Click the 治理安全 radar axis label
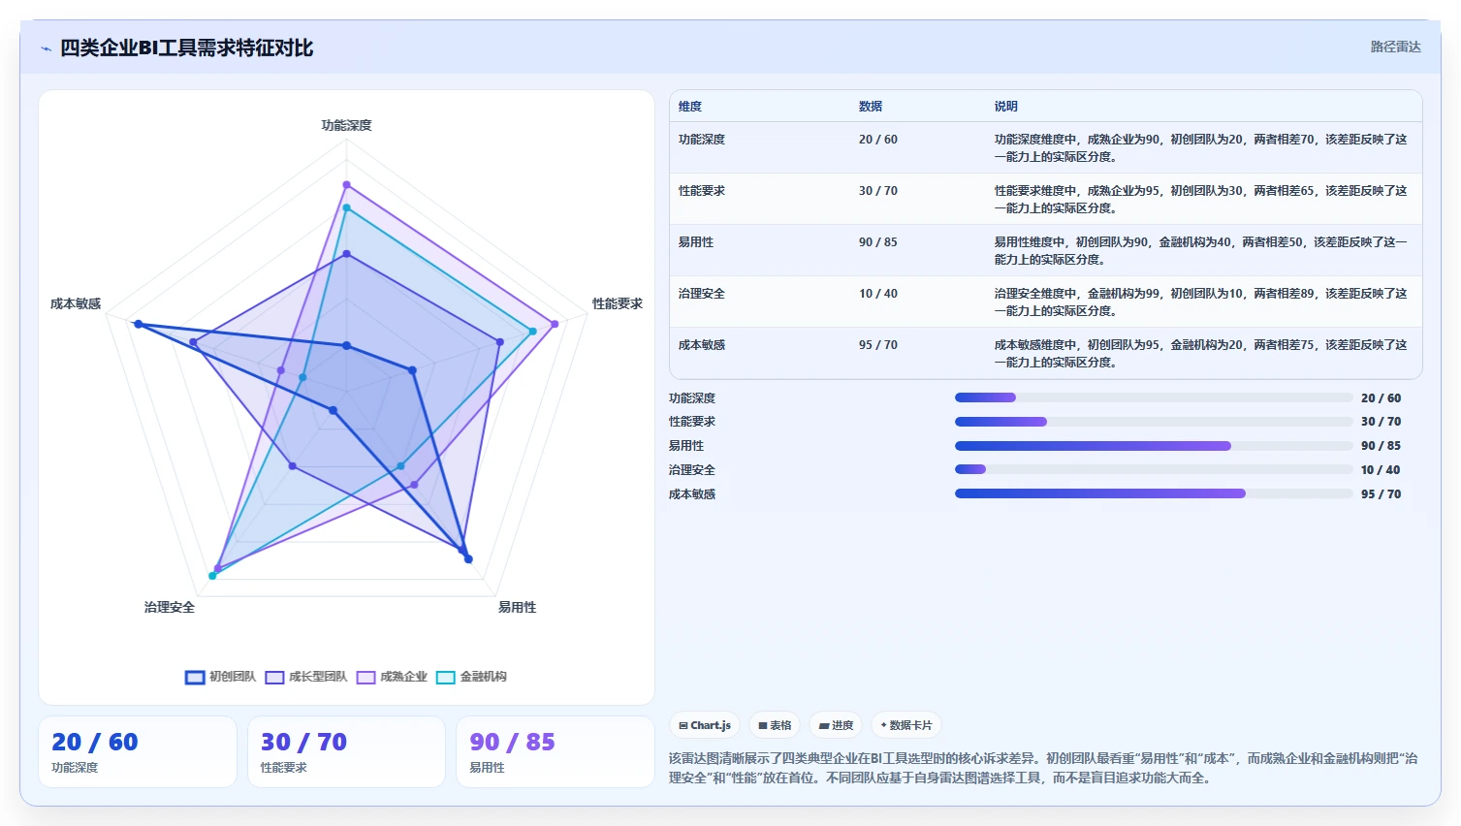Image resolution: width=1461 pixels, height=826 pixels. [x=170, y=607]
